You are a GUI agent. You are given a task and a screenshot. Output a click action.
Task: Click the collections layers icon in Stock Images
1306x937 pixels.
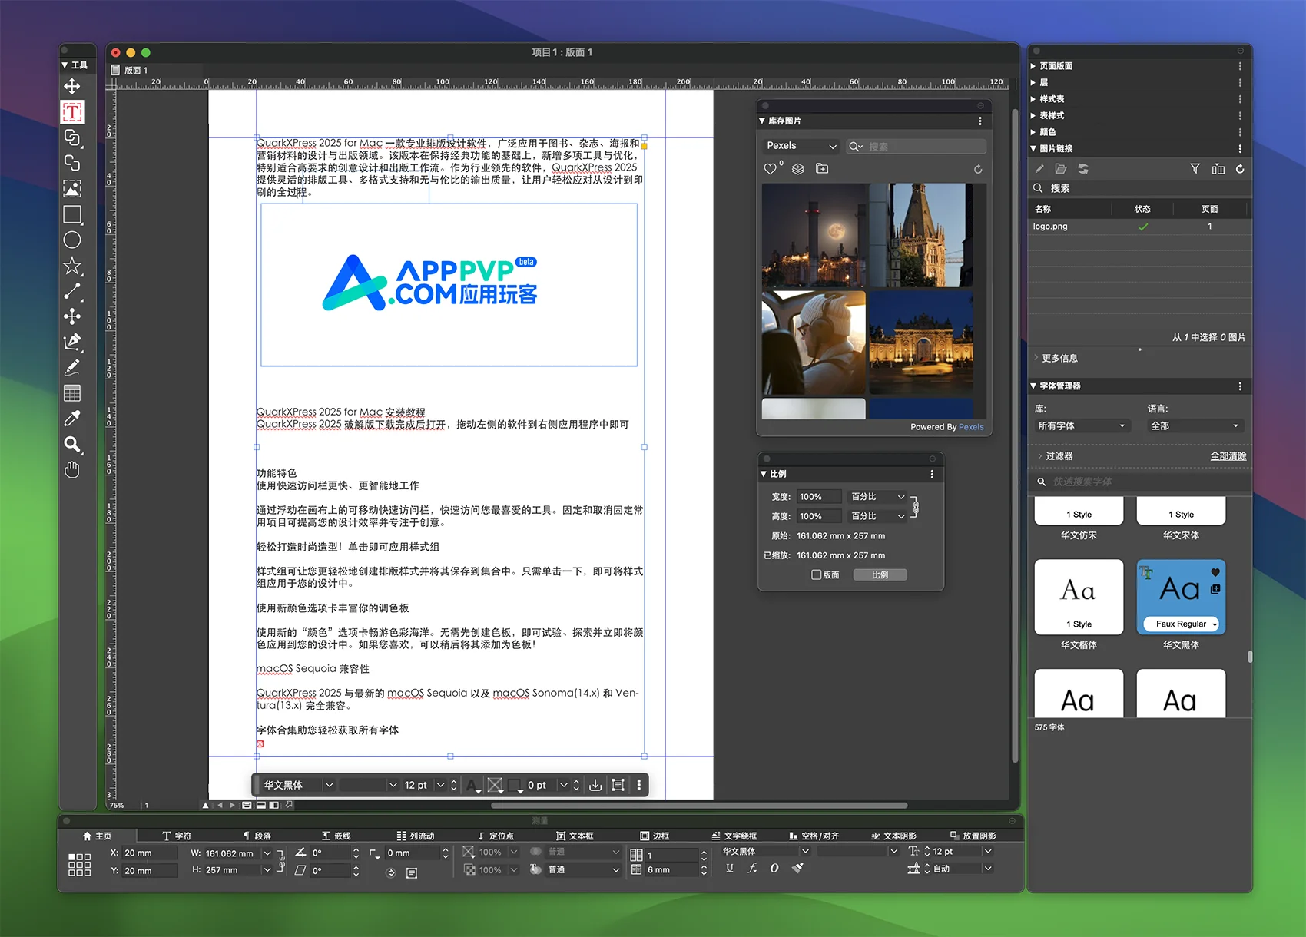tap(798, 169)
